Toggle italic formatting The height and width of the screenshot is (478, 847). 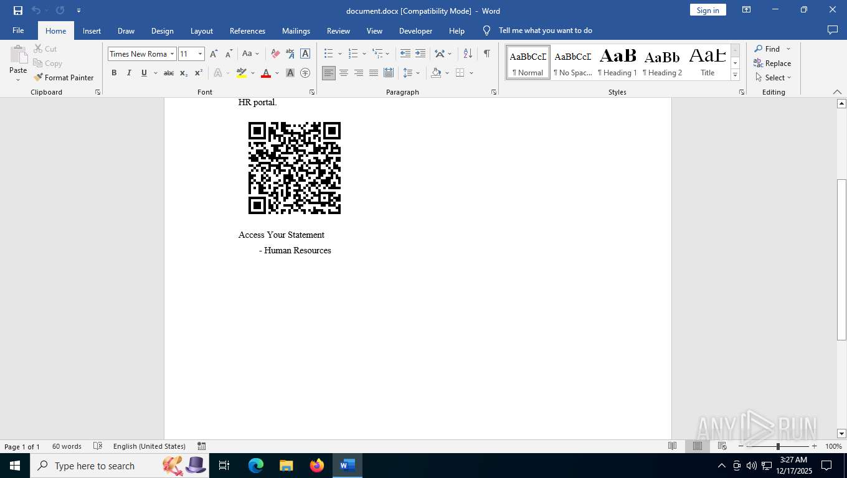click(129, 73)
